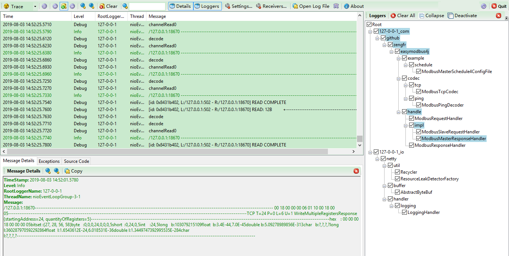This screenshot has height=256, width=509.
Task: Switch to the Source Code tab
Action: 76,161
